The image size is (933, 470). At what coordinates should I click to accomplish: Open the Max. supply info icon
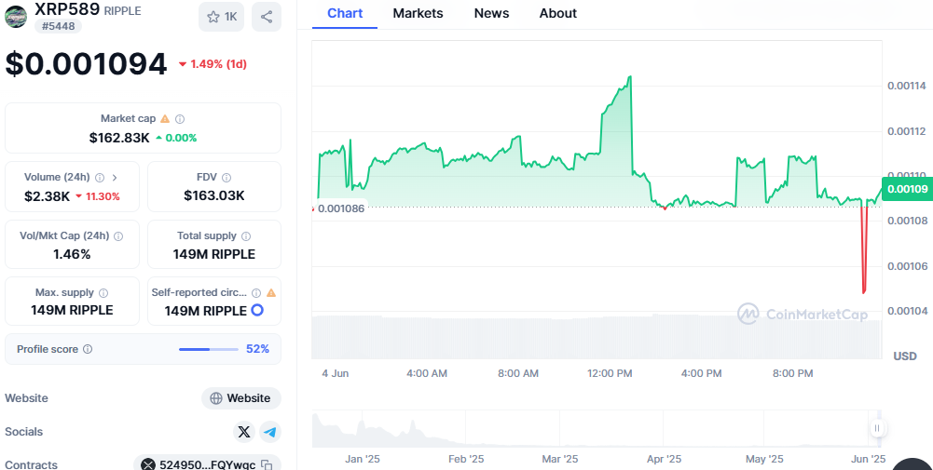pos(103,293)
